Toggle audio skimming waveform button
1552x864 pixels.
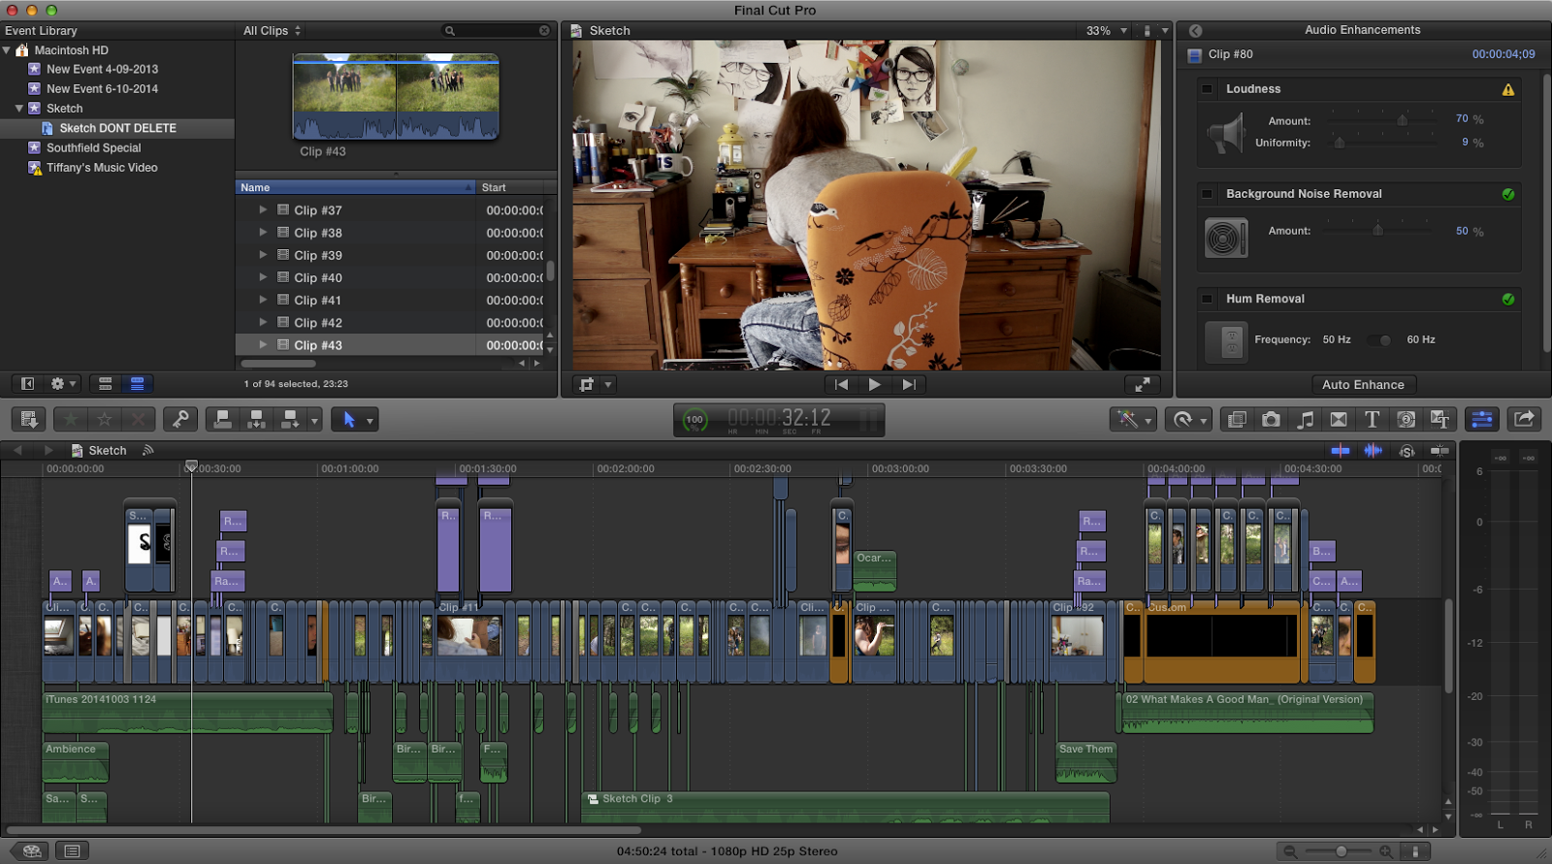click(x=1374, y=450)
